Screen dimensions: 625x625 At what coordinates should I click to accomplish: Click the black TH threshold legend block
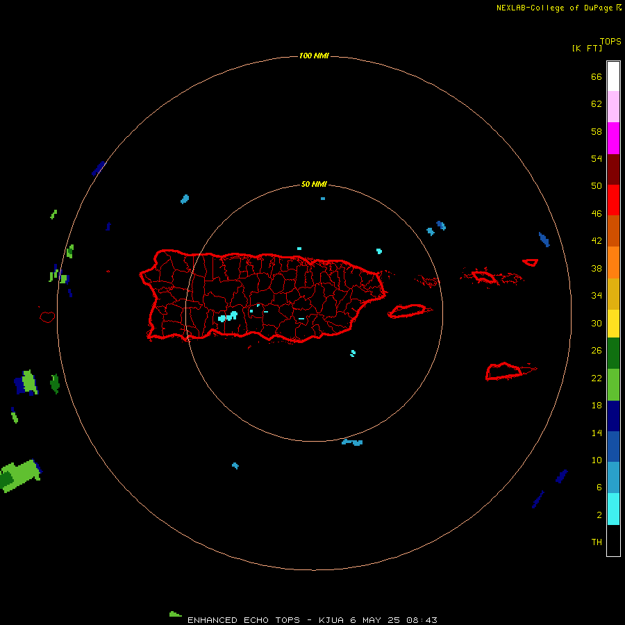point(613,540)
